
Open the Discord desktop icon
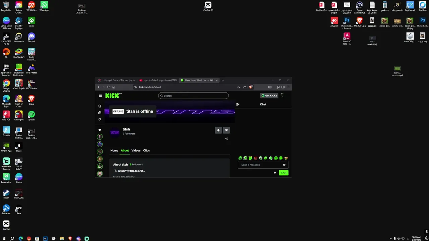click(x=31, y=37)
